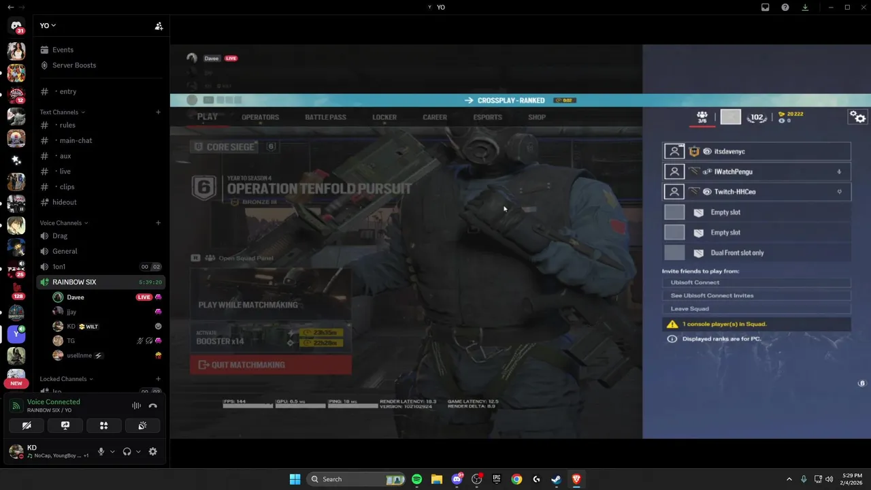Go back using the back arrow
Viewport: 871px width, 490px height.
pos(10,7)
